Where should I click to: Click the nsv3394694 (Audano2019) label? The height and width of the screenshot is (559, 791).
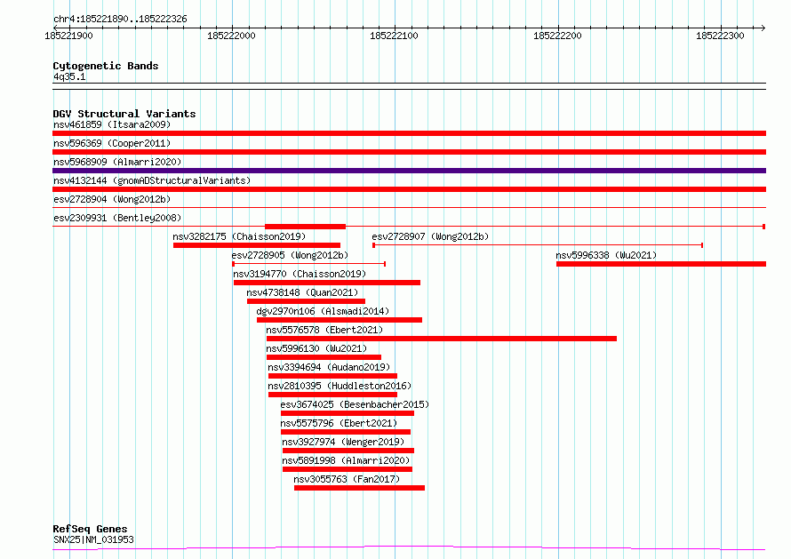pyautogui.click(x=329, y=367)
